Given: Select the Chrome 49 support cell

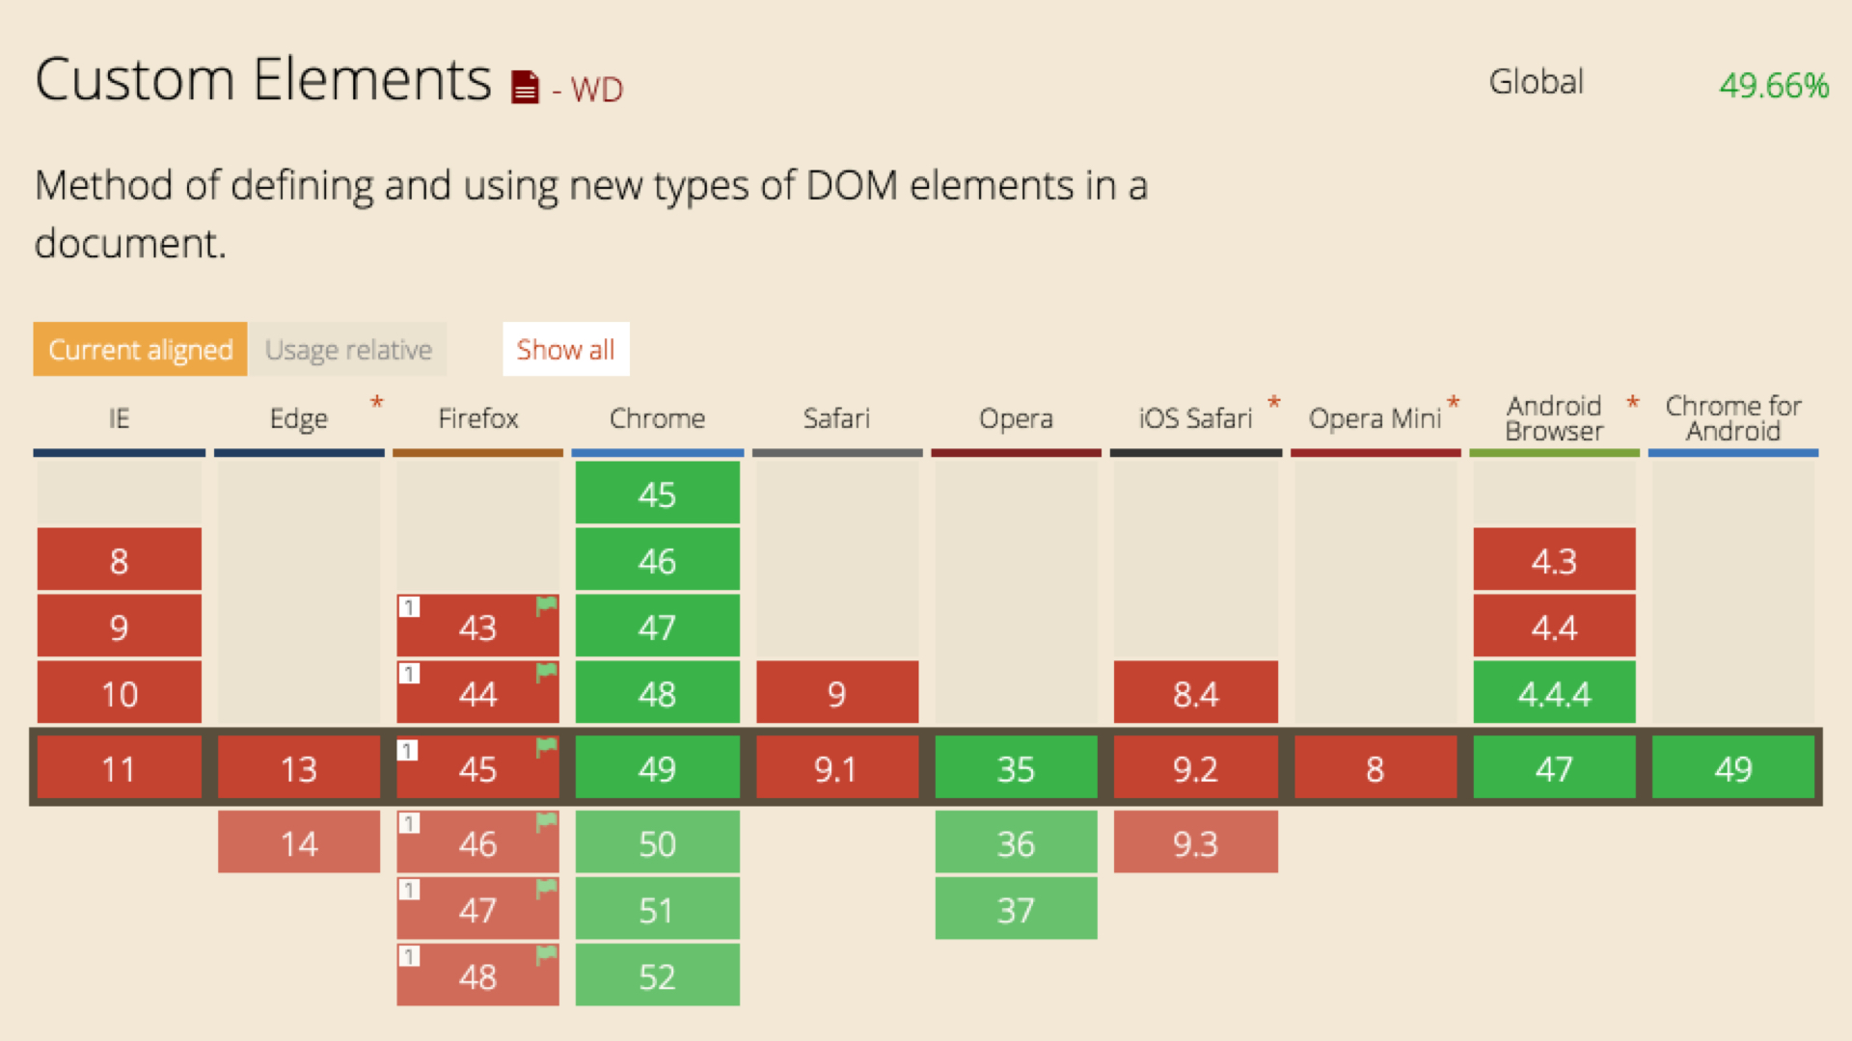Looking at the screenshot, I should [x=657, y=768].
